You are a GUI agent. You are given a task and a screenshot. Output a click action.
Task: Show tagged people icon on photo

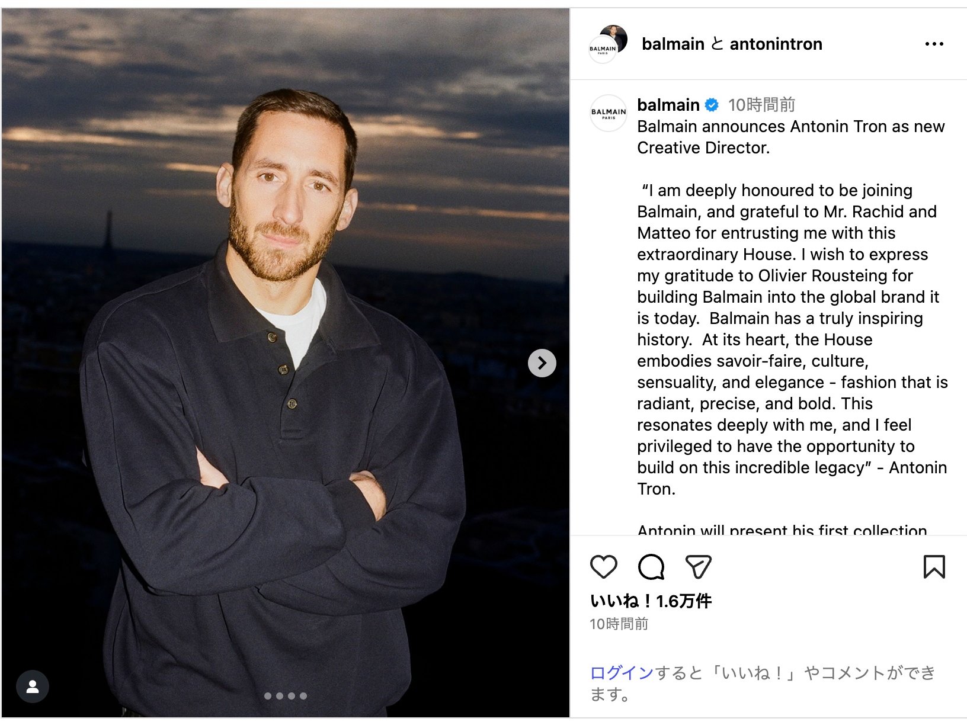pos(33,686)
